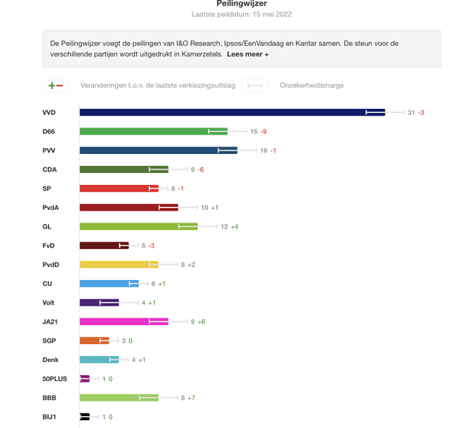Select the orange SGP bar
Image resolution: width=475 pixels, height=428 pixels.
(x=94, y=341)
